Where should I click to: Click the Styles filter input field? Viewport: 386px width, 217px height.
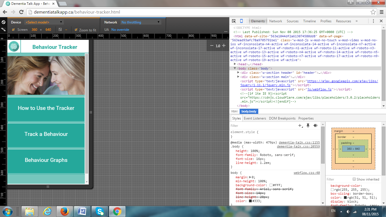coord(263,126)
